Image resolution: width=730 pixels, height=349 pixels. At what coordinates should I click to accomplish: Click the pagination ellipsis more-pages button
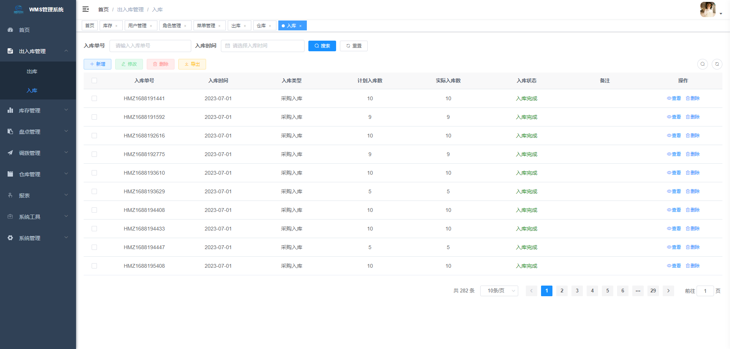pos(638,291)
